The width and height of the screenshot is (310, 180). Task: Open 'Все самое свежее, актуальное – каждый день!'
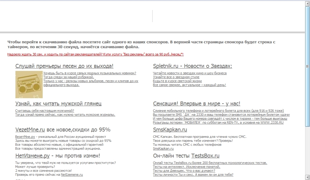[190, 85]
